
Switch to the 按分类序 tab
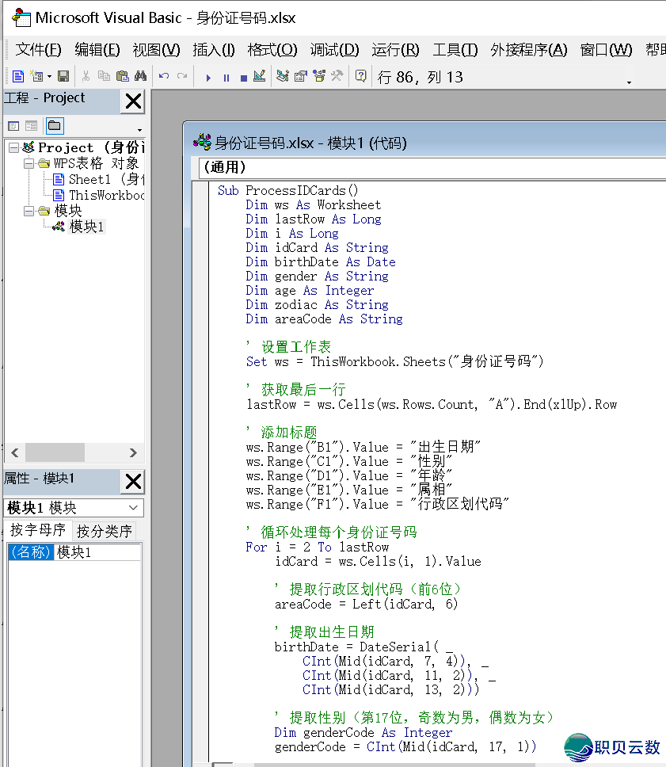click(105, 531)
